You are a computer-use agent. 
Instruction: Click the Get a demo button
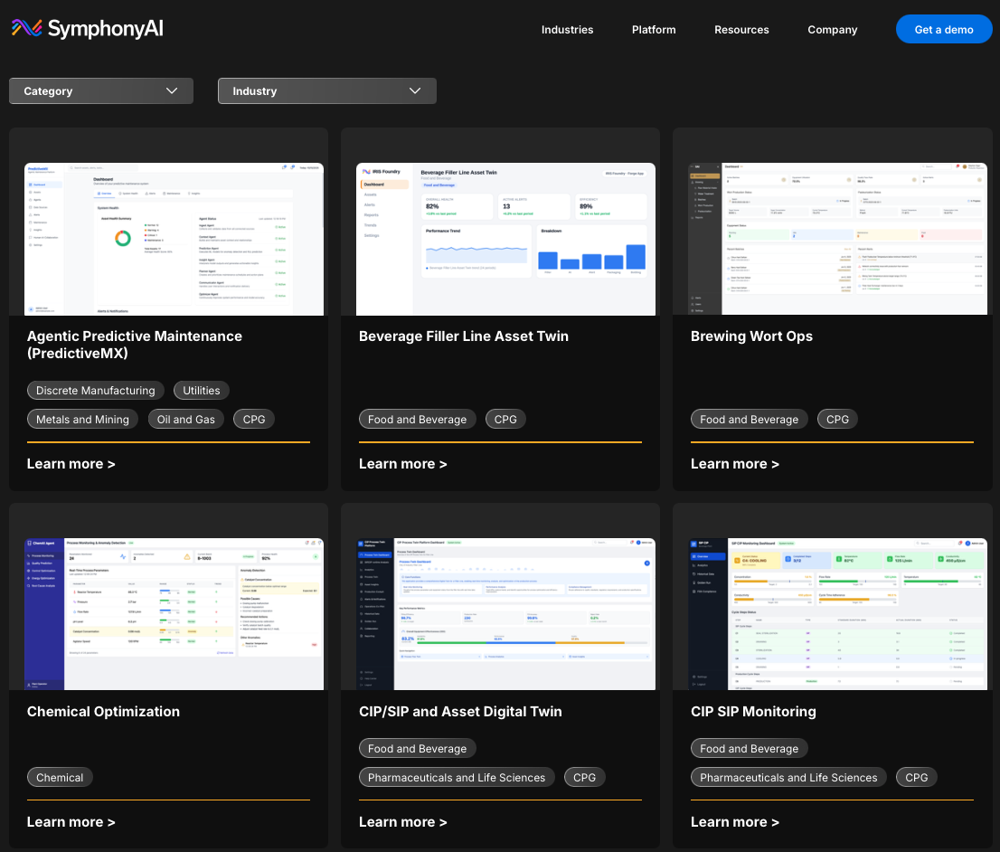[x=944, y=29]
